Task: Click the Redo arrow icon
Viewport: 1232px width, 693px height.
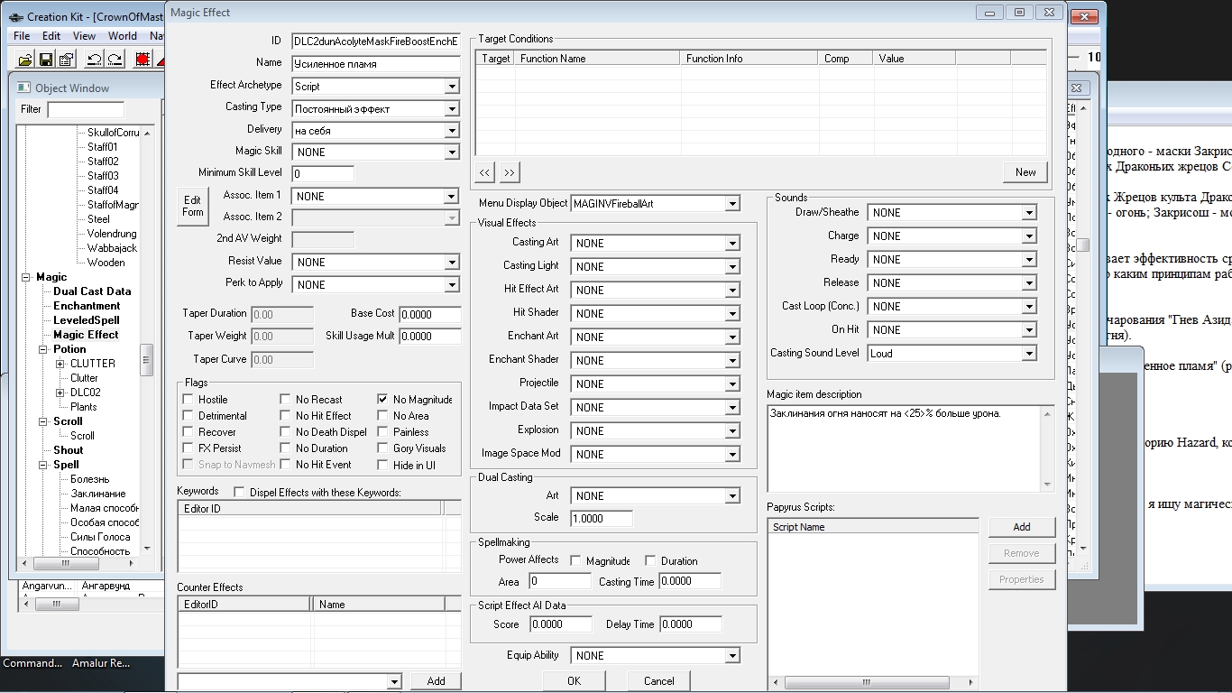Action: tap(115, 60)
